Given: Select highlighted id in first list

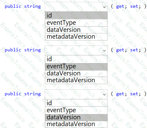Looking at the screenshot, I should pos(76,15).
